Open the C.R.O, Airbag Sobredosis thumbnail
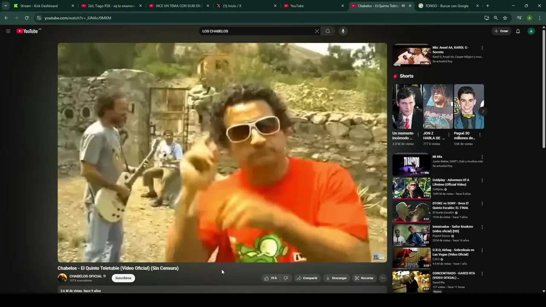546x307 pixels. (412, 258)
